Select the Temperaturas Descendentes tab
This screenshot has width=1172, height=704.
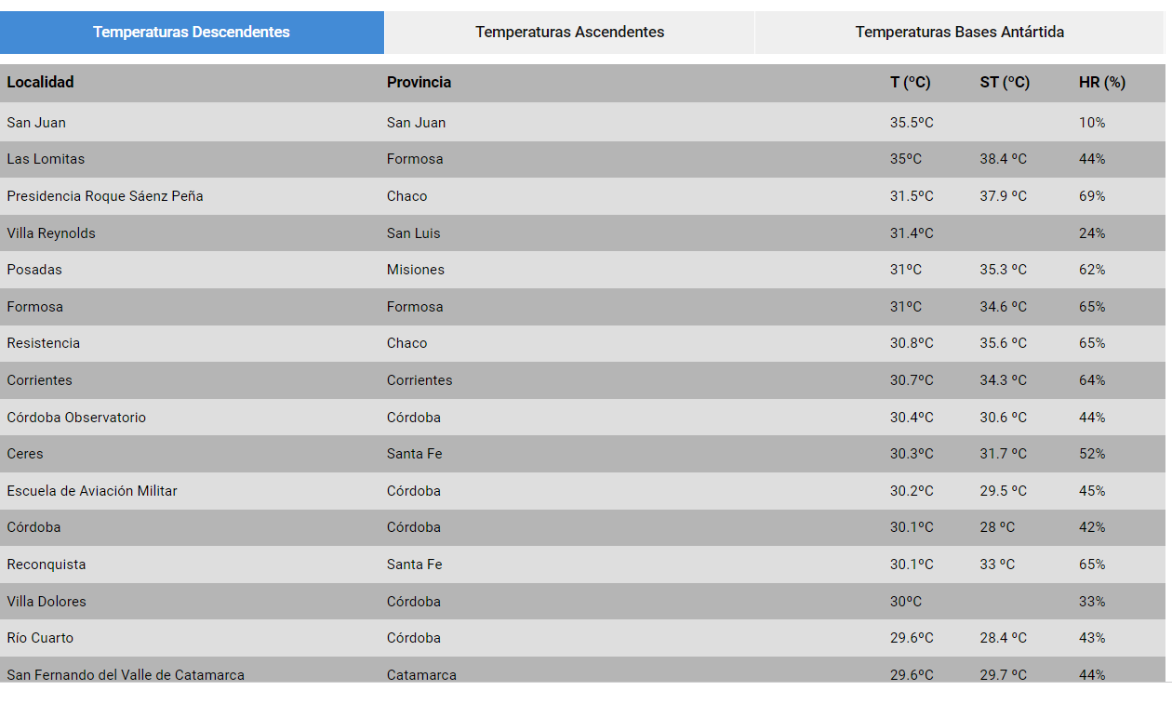coord(192,33)
